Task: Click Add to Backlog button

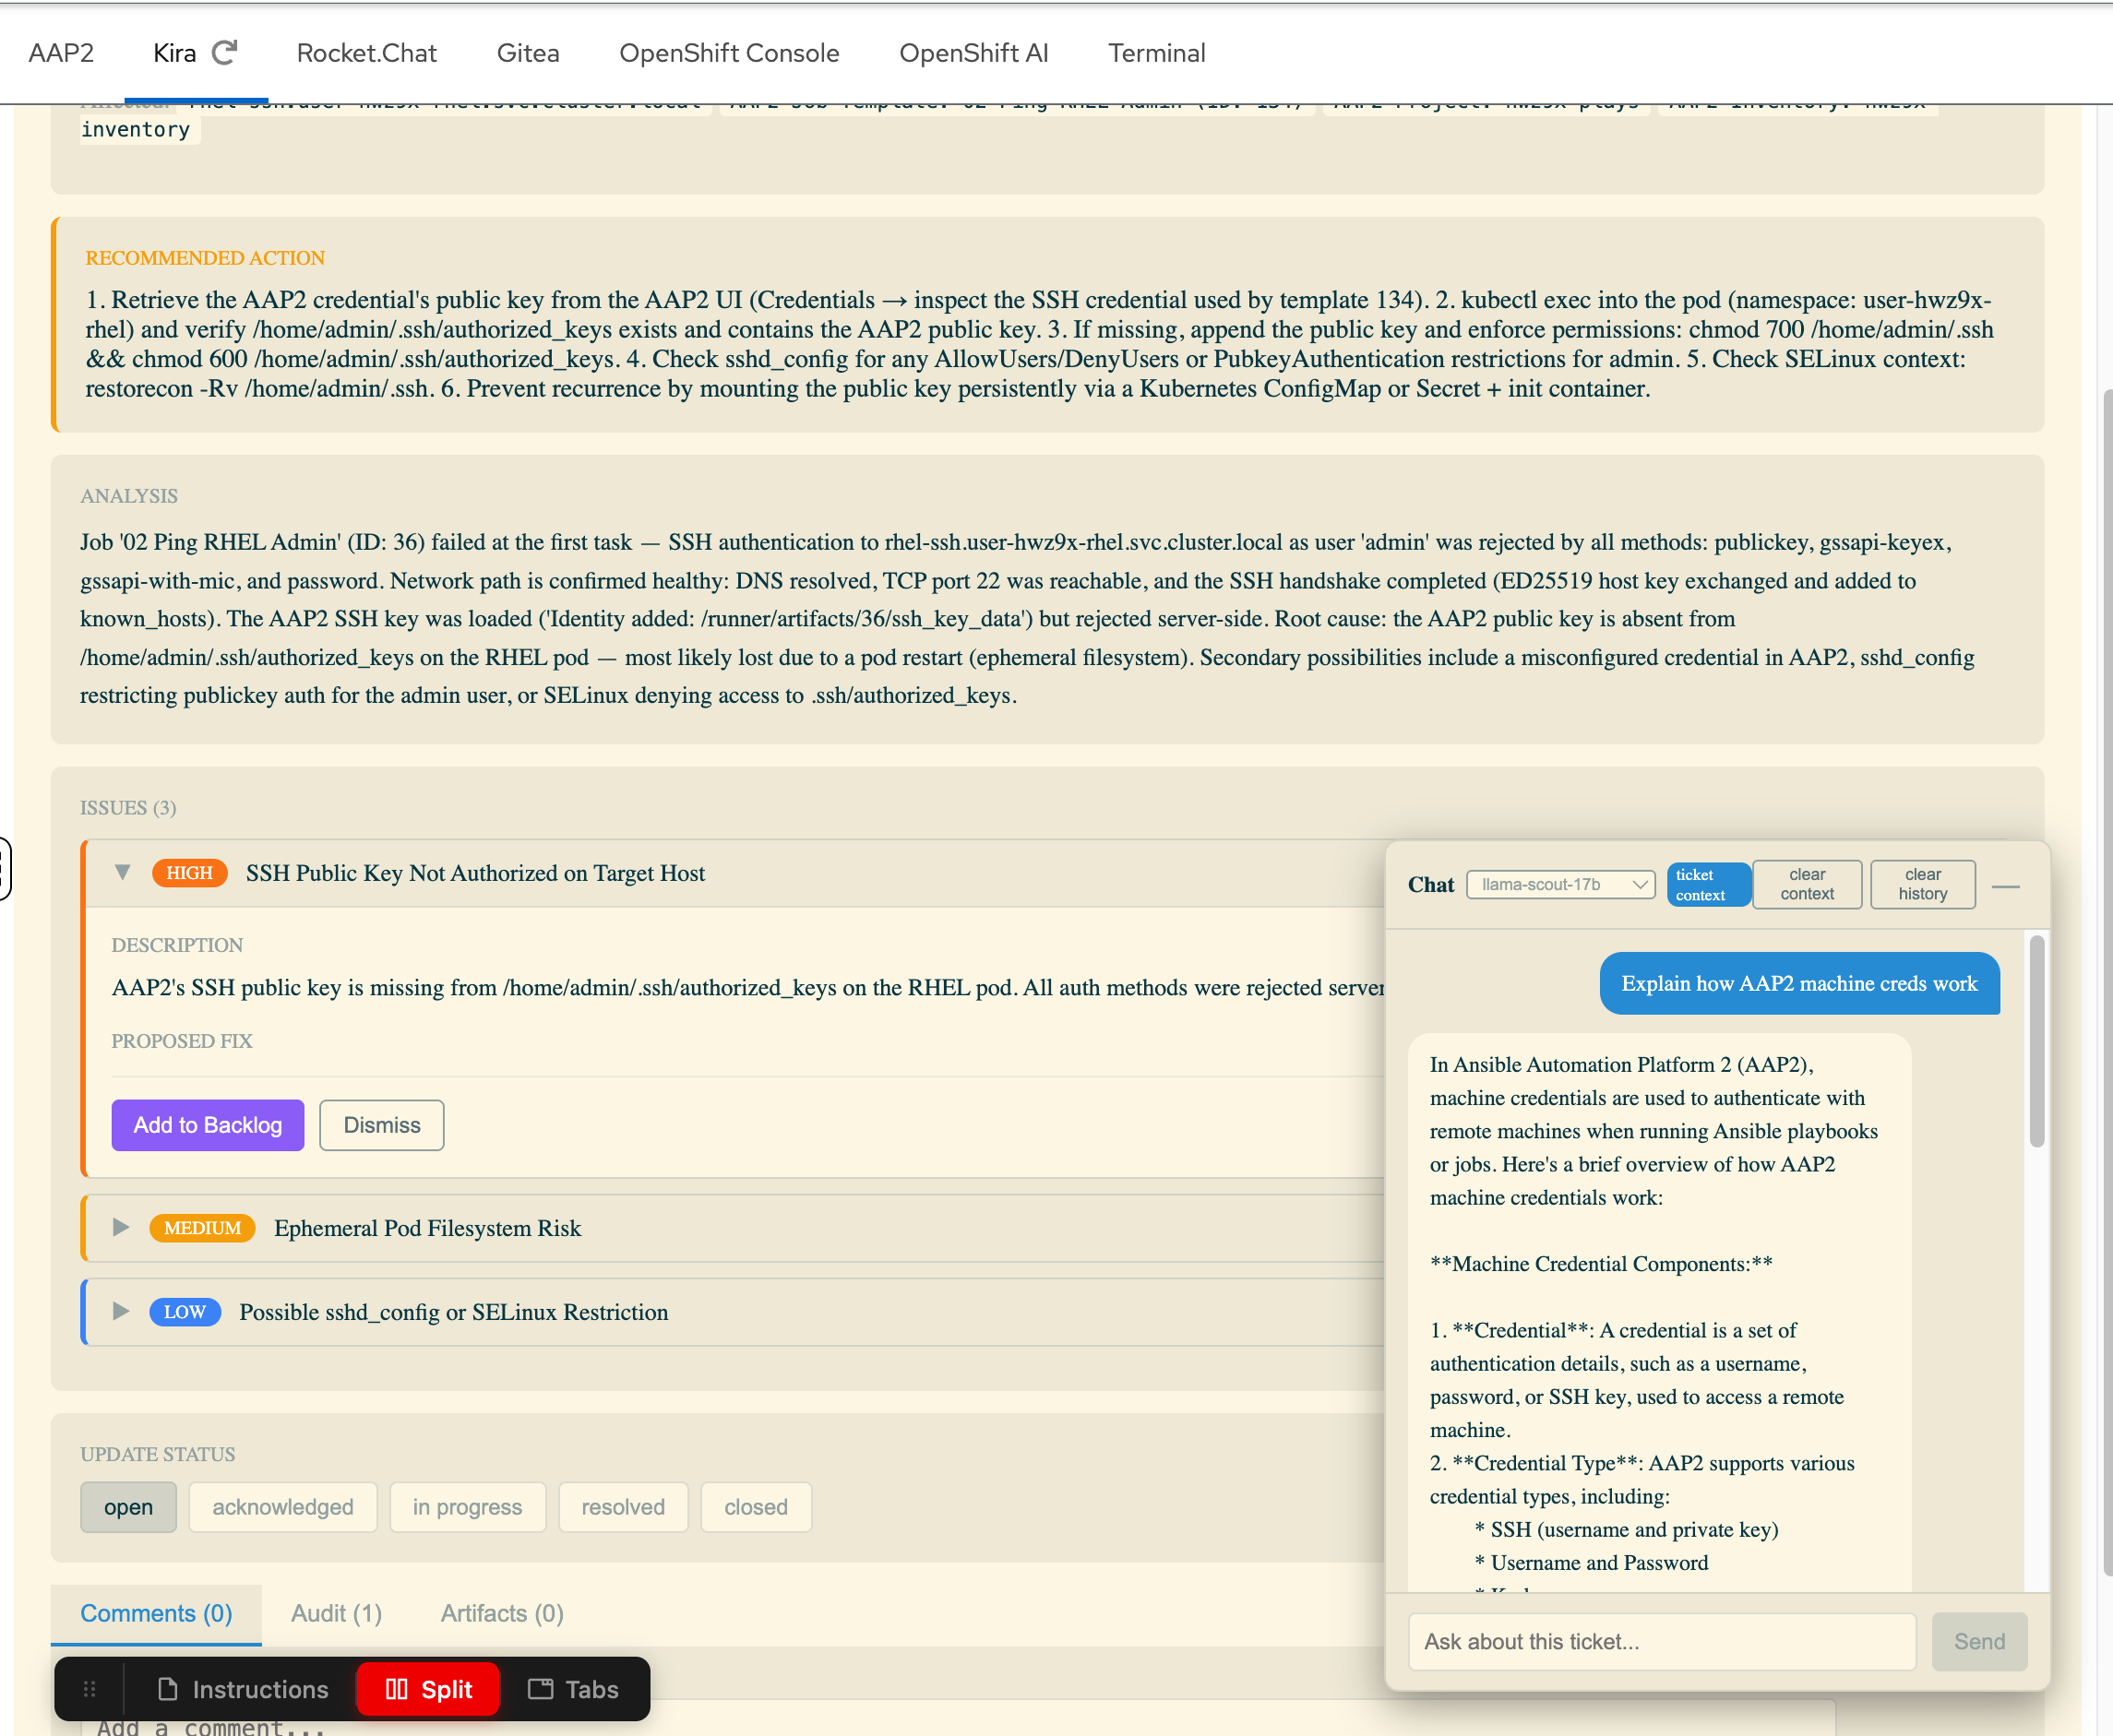Action: click(207, 1125)
